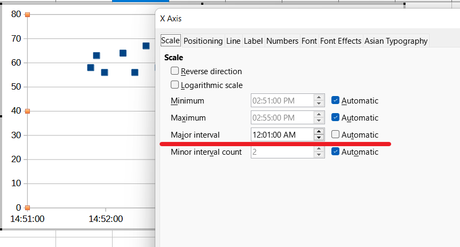460x247 pixels.
Task: Switch to the Numbers tab
Action: 282,41
